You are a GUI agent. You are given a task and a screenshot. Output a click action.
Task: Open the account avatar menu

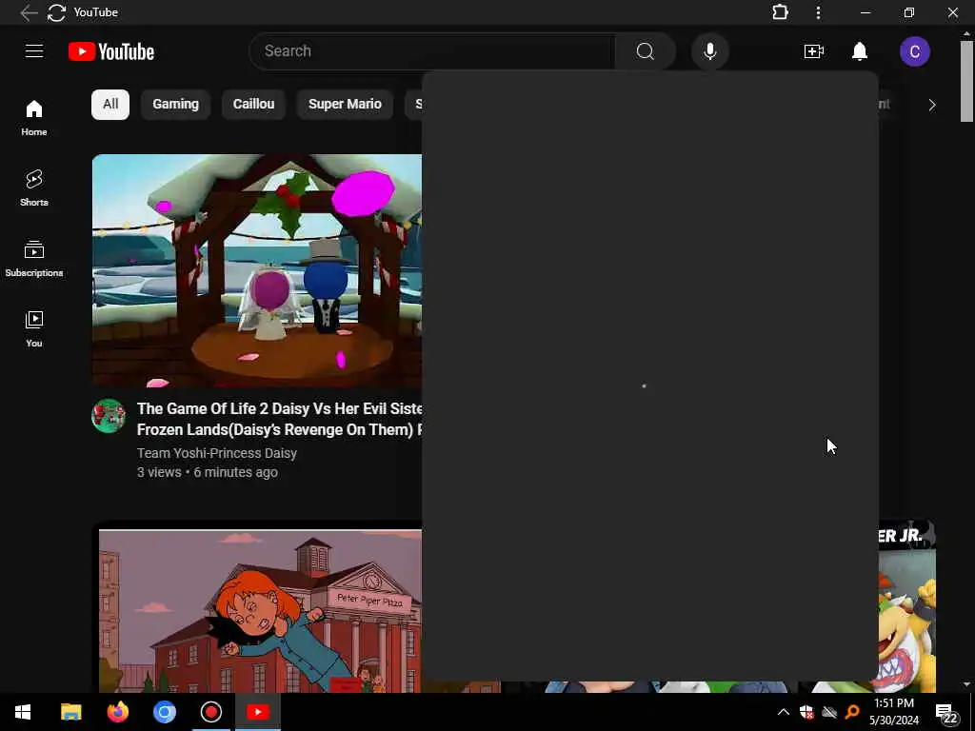coord(915,51)
